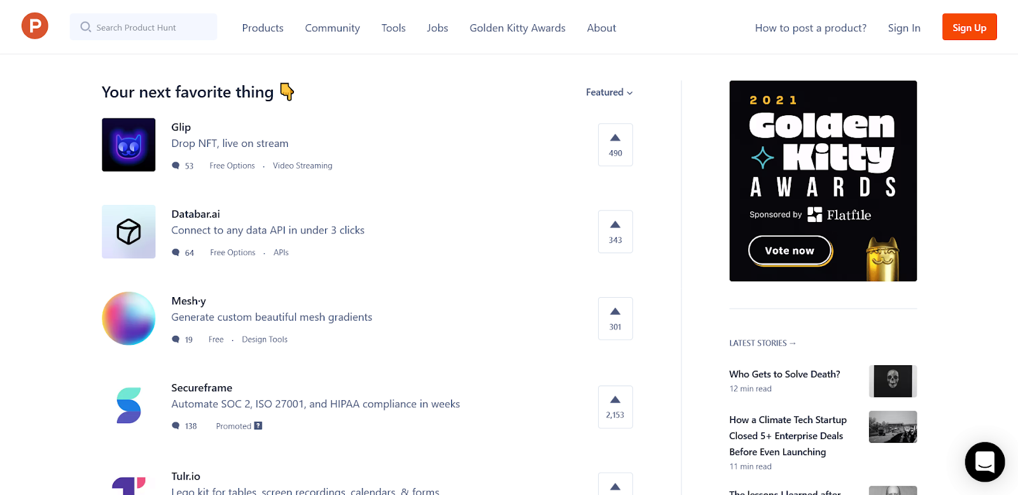This screenshot has height=495, width=1018.
Task: Click the Mesh·y comment bubble icon
Action: coord(176,339)
